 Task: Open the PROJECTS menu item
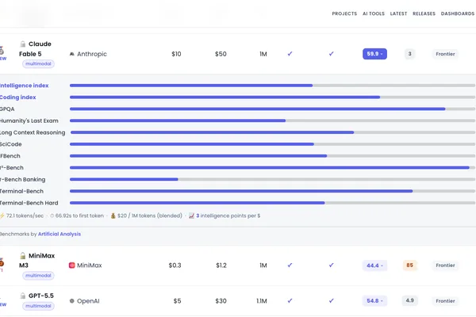(x=344, y=13)
